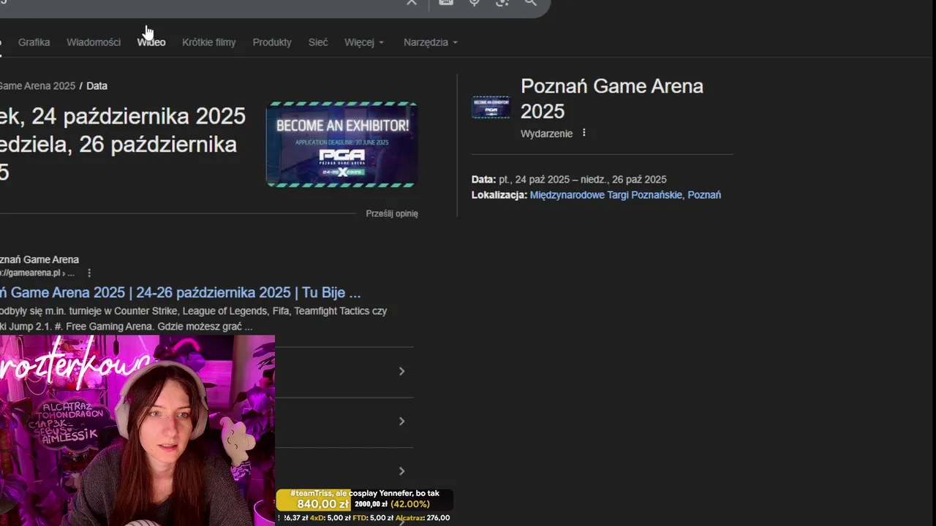Viewport: 936px width, 526px height.
Task: Click the magnifying glass search icon
Action: coord(530,3)
